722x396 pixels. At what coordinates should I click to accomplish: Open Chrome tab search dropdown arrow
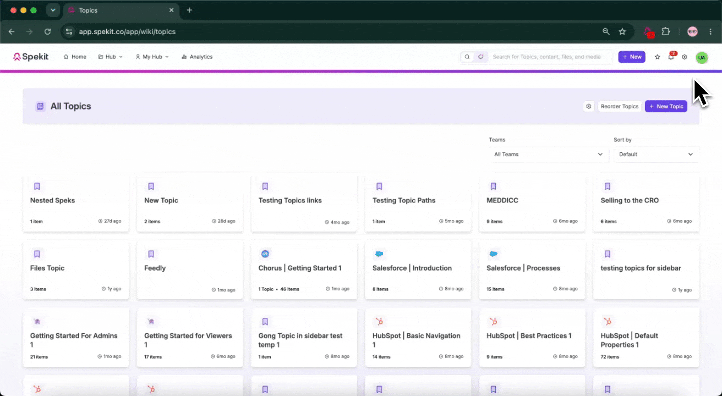click(x=53, y=10)
